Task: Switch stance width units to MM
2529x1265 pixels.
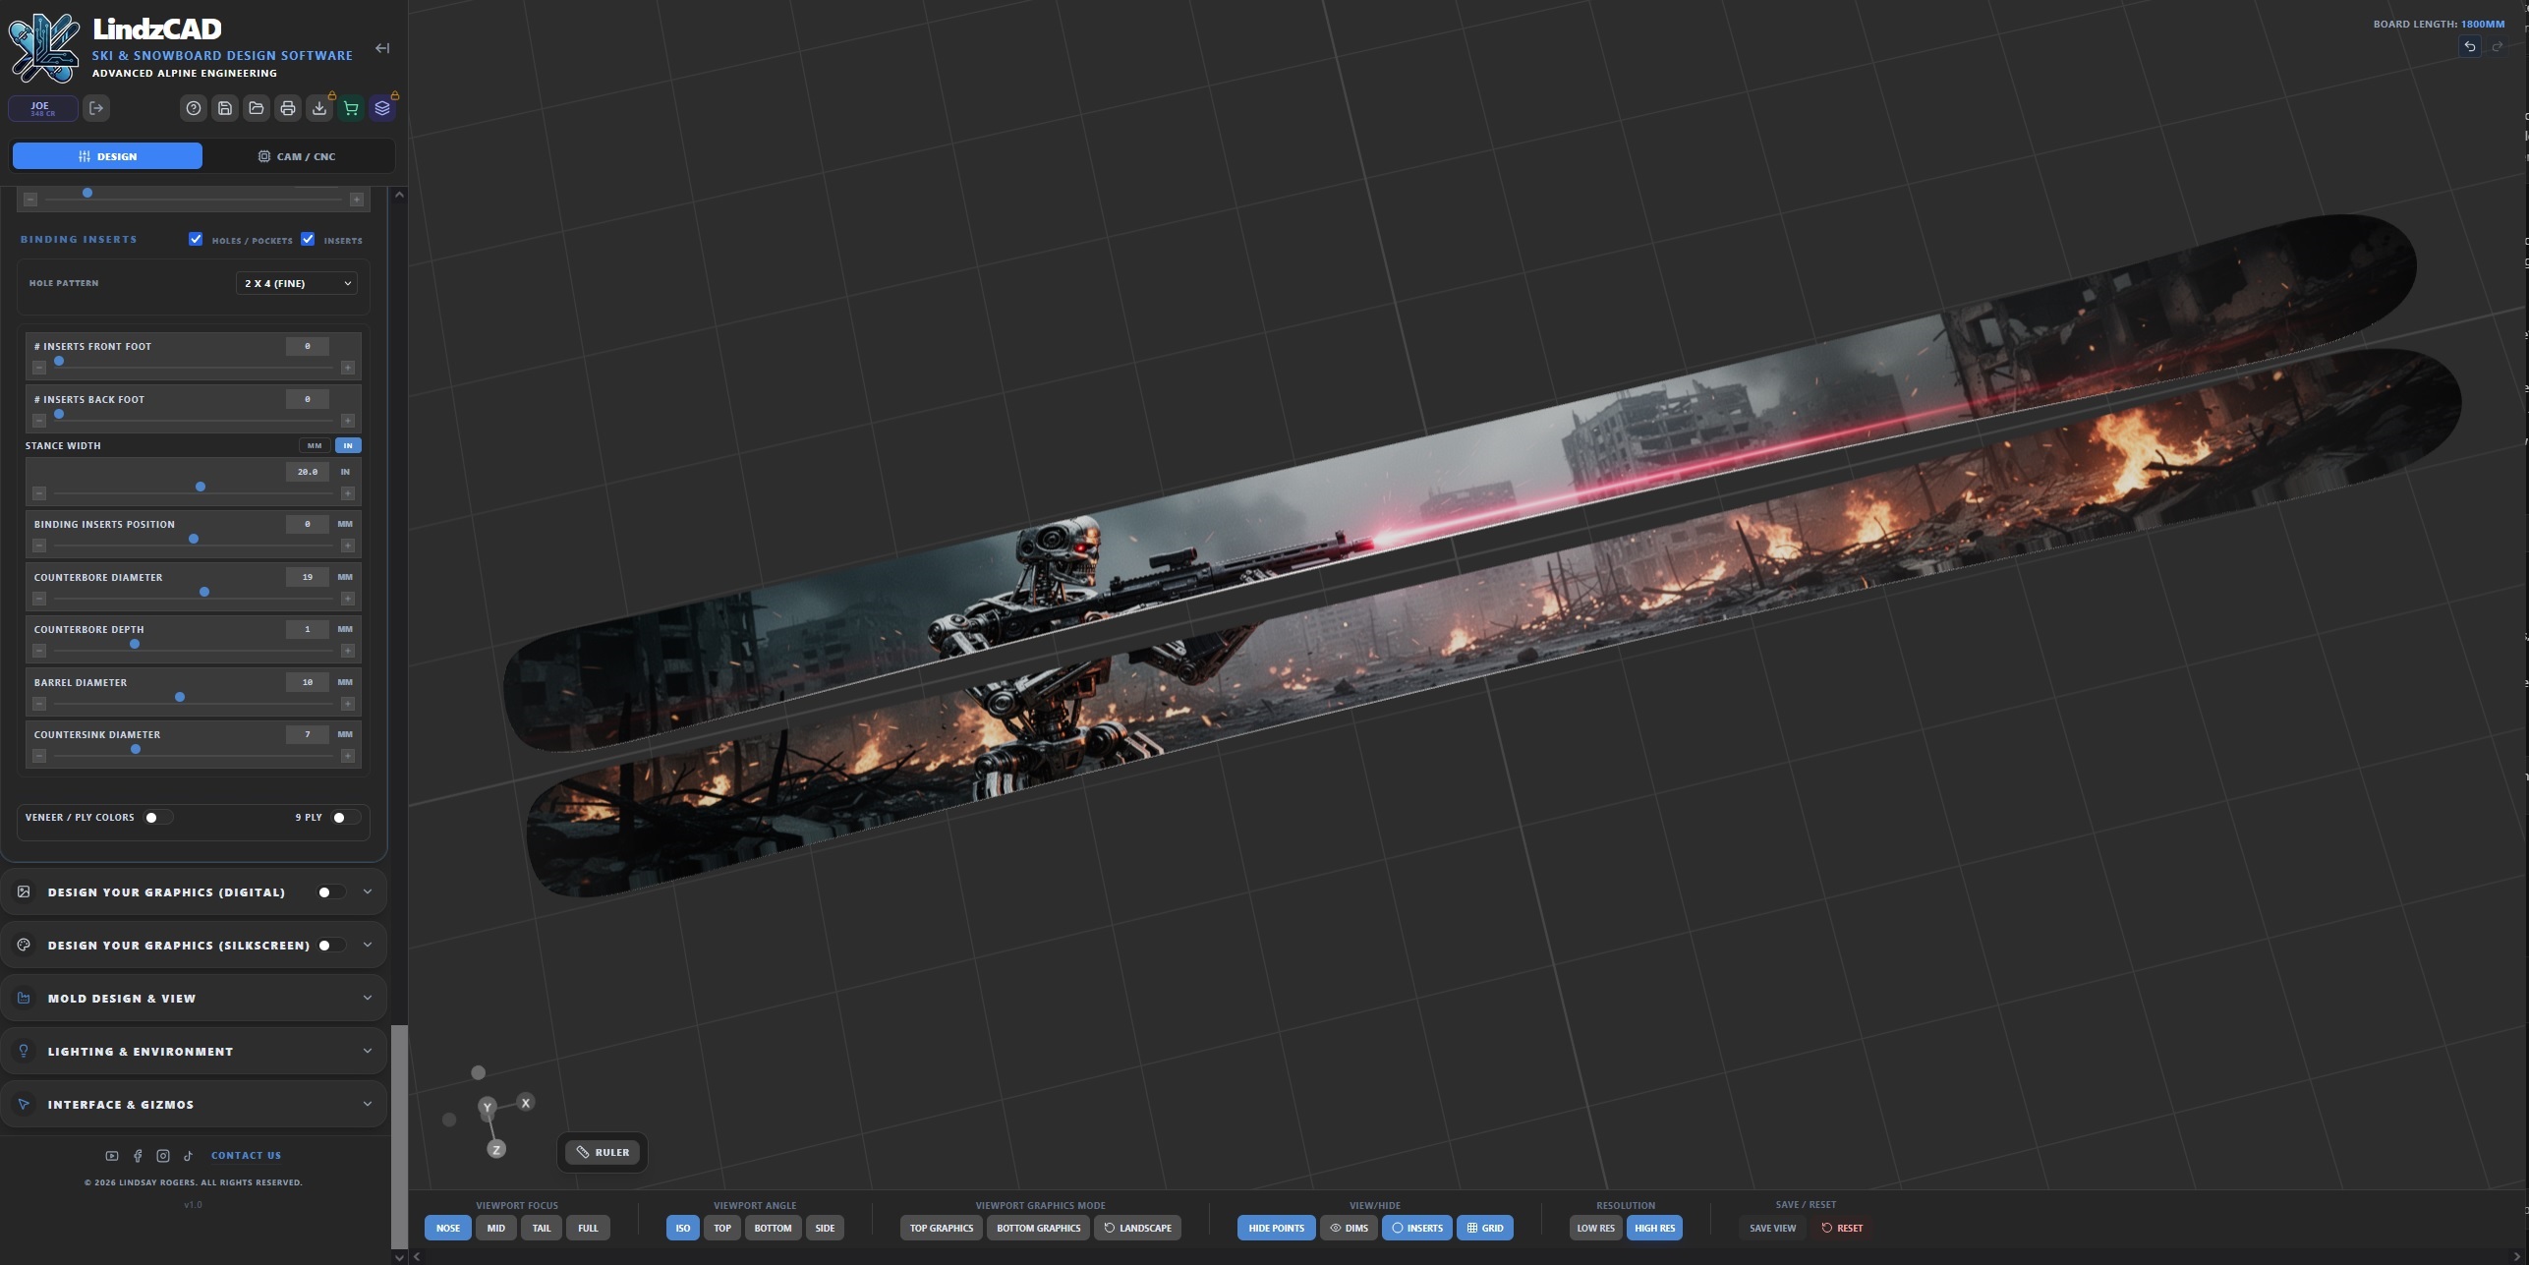Action: click(315, 445)
